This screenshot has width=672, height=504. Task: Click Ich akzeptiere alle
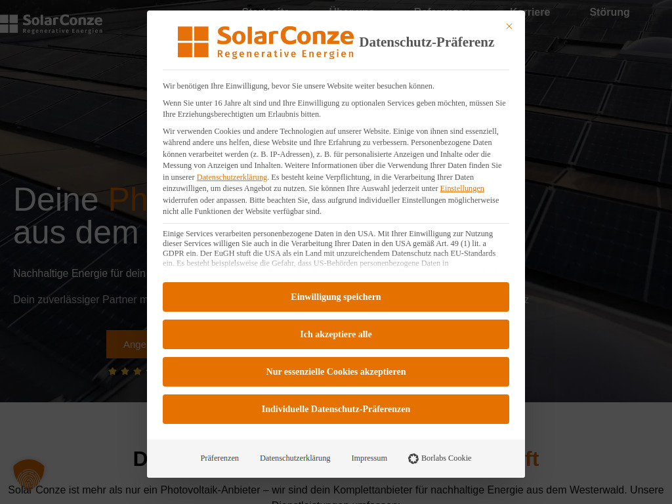click(335, 334)
